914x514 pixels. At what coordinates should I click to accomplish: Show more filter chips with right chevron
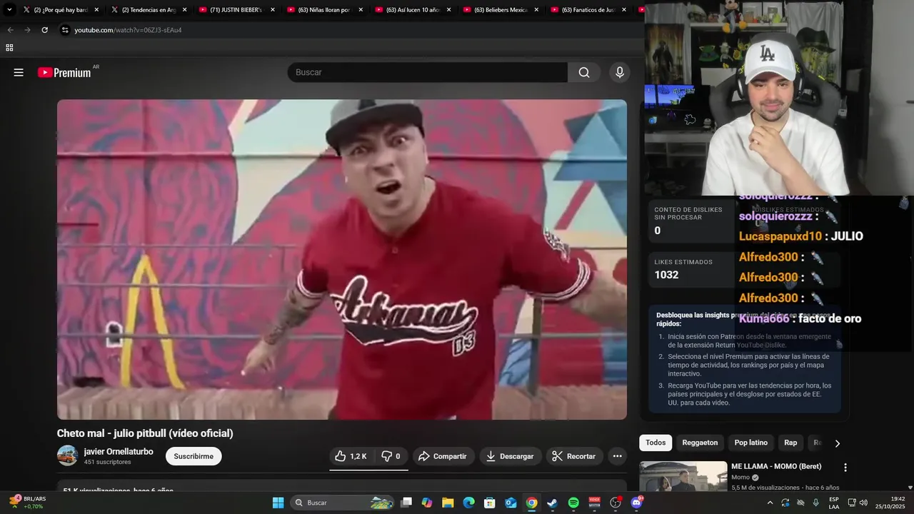pyautogui.click(x=838, y=443)
